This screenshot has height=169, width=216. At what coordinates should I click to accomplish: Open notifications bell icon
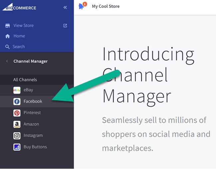pyautogui.click(x=81, y=6)
